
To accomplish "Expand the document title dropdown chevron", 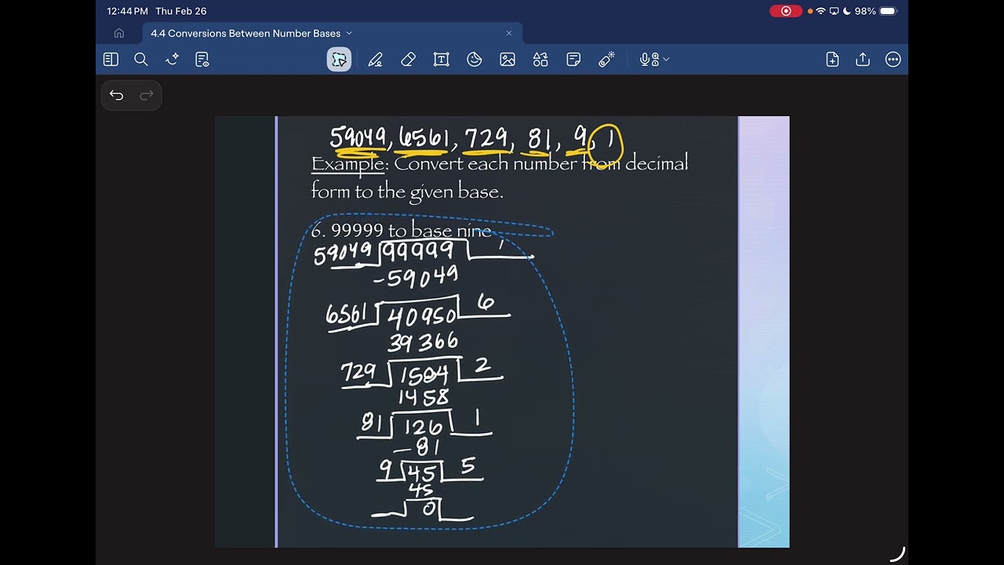I will tap(349, 33).
